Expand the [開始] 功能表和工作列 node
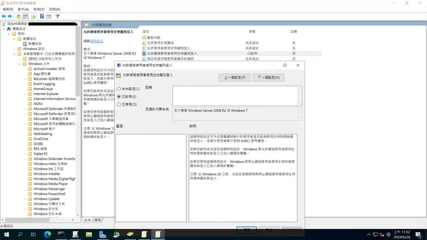 (x=20, y=59)
